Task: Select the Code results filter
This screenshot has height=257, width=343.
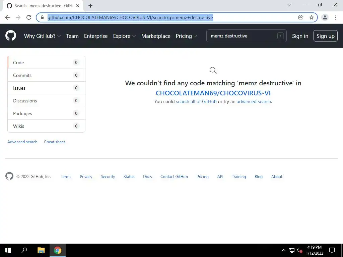Action: (46, 63)
